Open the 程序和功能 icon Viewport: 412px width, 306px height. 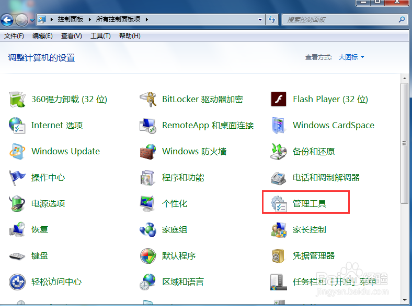point(147,178)
